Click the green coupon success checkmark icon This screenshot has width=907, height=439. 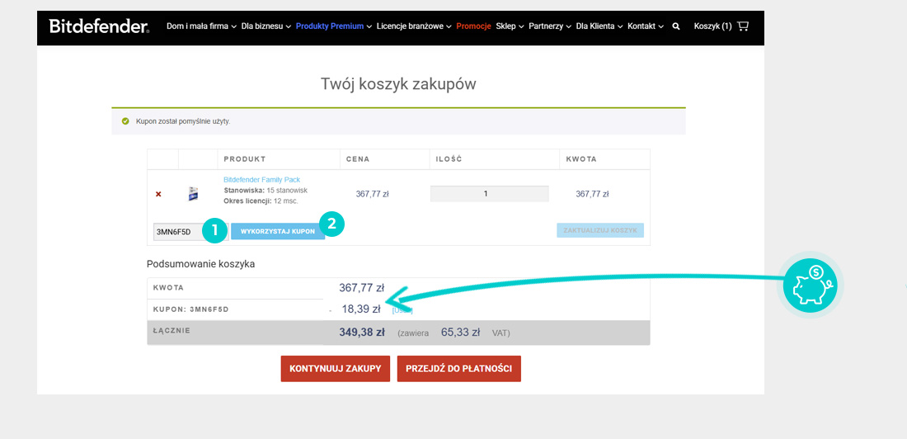click(x=125, y=121)
